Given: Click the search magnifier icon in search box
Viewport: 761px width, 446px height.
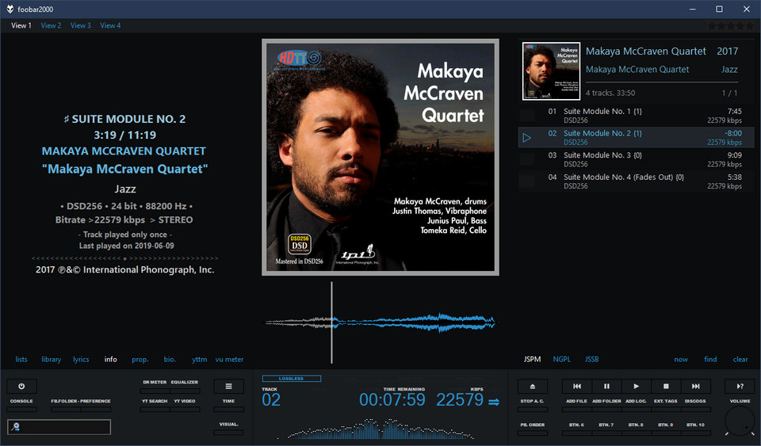Looking at the screenshot, I should click(x=16, y=427).
